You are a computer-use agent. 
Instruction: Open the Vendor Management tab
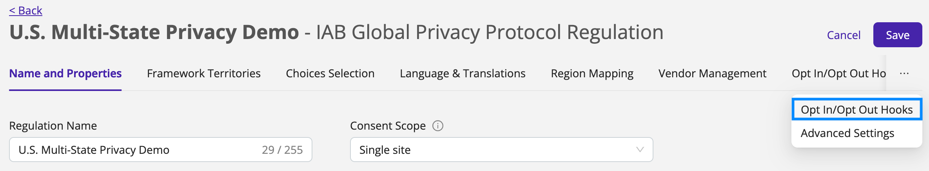point(712,73)
